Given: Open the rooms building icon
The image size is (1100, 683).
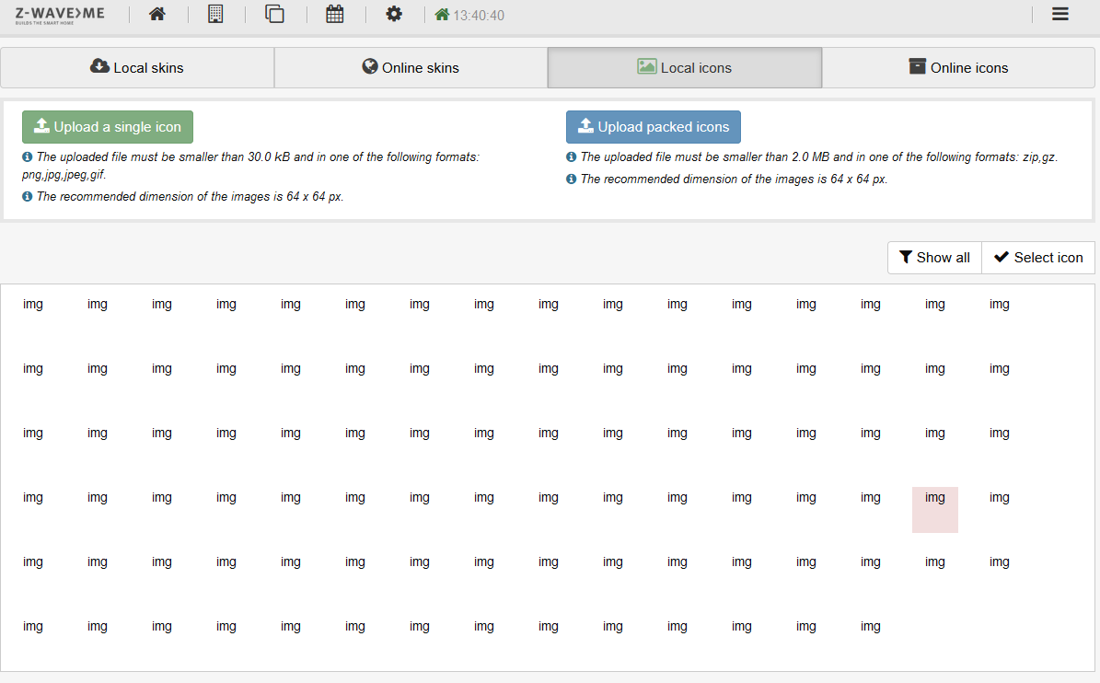Looking at the screenshot, I should click(215, 14).
